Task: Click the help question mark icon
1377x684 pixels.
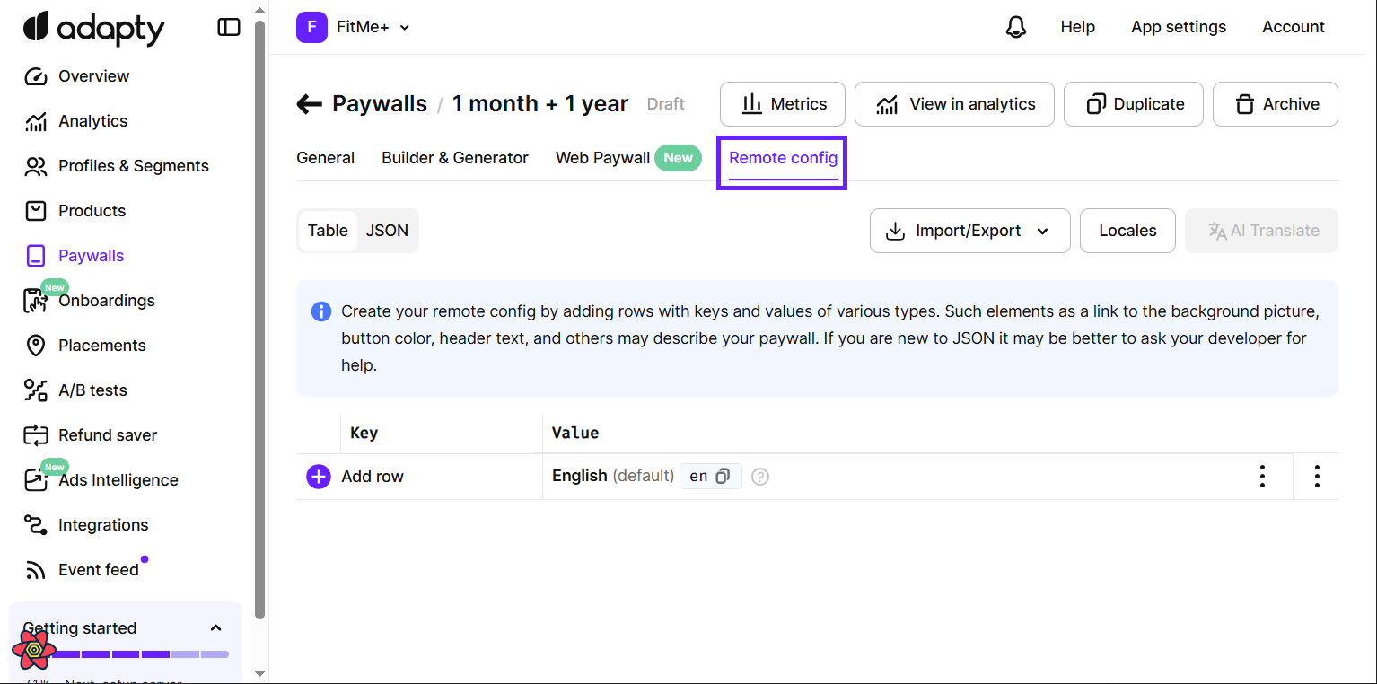Action: point(760,477)
